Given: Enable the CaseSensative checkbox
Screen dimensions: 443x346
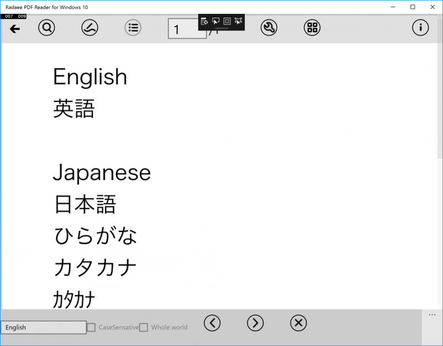Looking at the screenshot, I should tap(91, 327).
